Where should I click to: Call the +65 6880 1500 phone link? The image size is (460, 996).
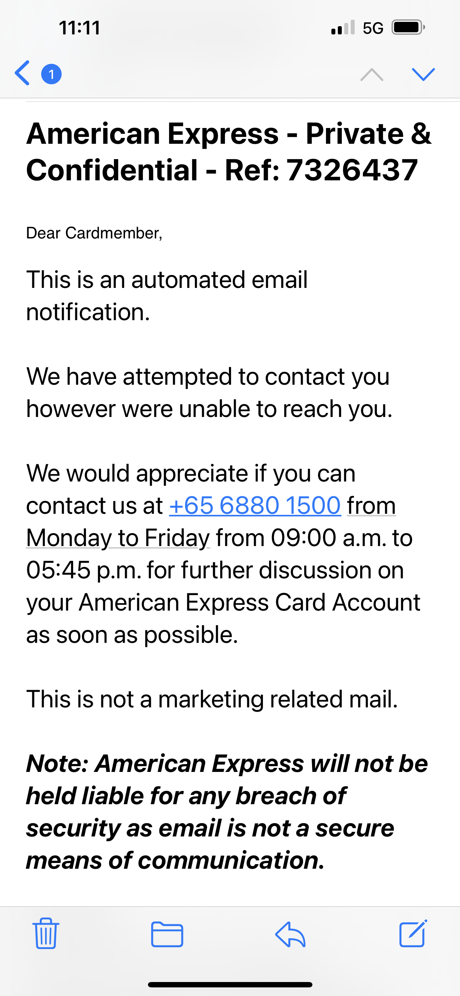pyautogui.click(x=255, y=505)
